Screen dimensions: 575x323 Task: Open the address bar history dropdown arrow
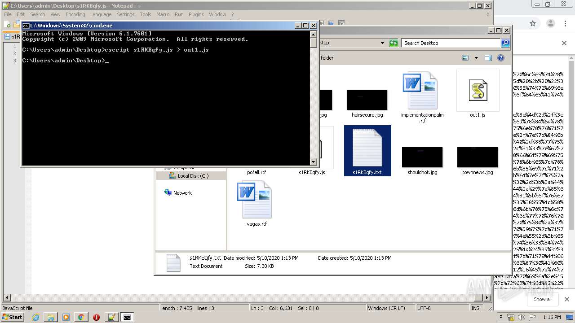coord(382,43)
